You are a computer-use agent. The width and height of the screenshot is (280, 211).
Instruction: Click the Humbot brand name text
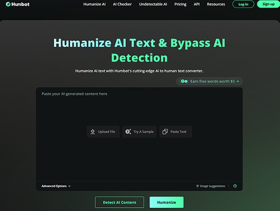click(x=20, y=4)
